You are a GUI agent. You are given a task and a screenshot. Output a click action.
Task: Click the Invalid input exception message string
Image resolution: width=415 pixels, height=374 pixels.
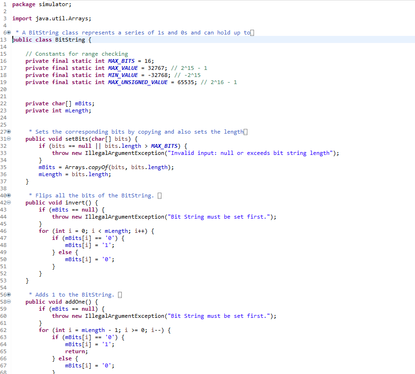(x=250, y=153)
